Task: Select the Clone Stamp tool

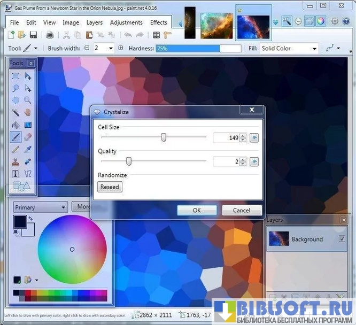Action: [16, 161]
